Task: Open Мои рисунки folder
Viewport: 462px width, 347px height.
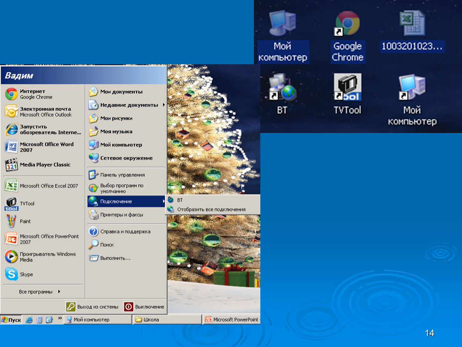Action: [127, 118]
